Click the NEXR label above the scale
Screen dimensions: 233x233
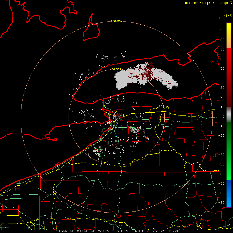coord(227,16)
